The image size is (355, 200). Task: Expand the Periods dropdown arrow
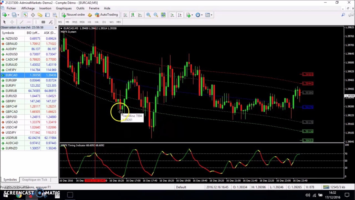point(202,15)
